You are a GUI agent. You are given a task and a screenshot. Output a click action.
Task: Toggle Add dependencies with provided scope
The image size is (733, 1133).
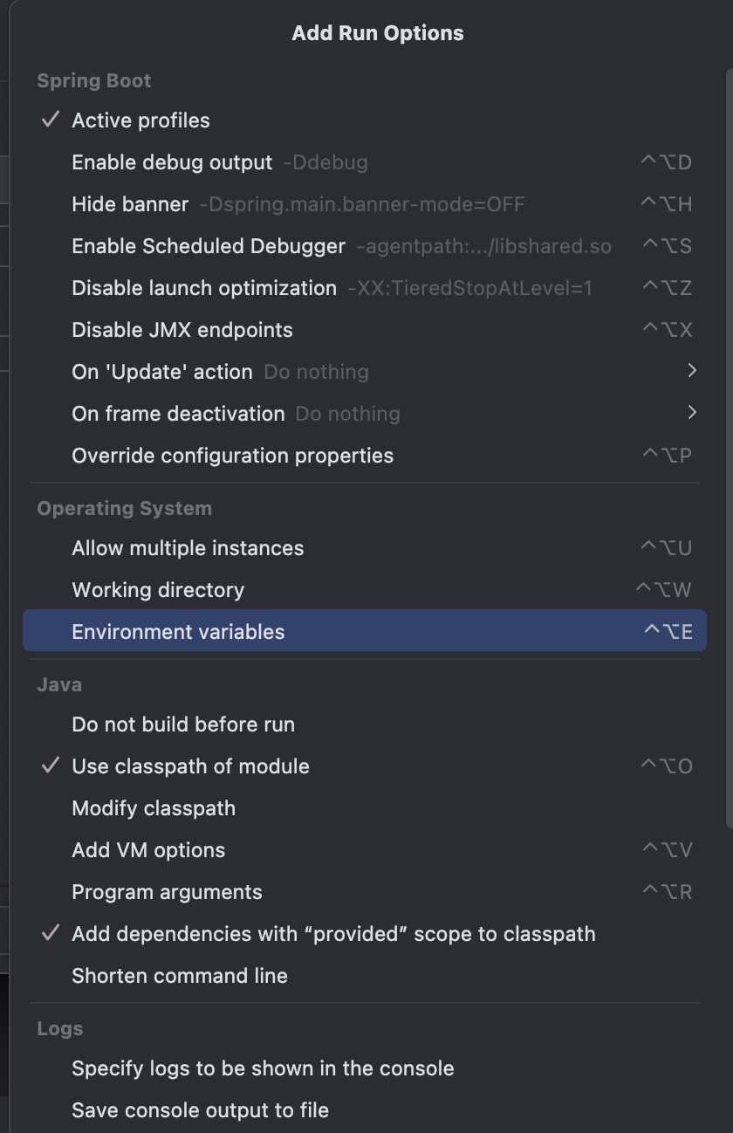tap(333, 934)
